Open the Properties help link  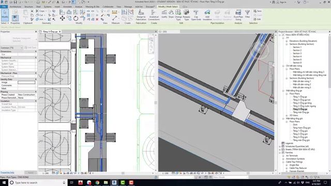7,173
